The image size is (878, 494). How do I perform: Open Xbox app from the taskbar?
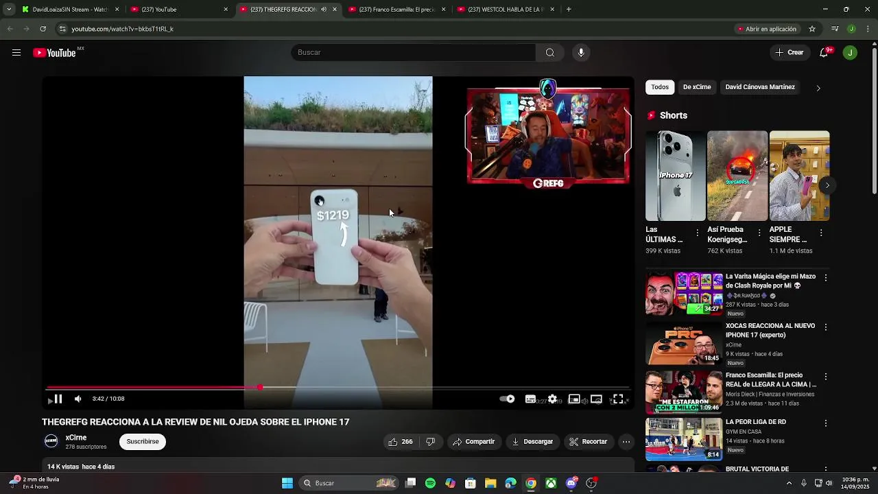[551, 484]
